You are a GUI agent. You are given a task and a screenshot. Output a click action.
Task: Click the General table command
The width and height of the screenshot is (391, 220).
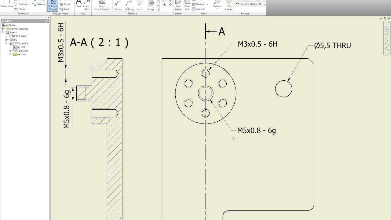pyautogui.click(x=200, y=9)
